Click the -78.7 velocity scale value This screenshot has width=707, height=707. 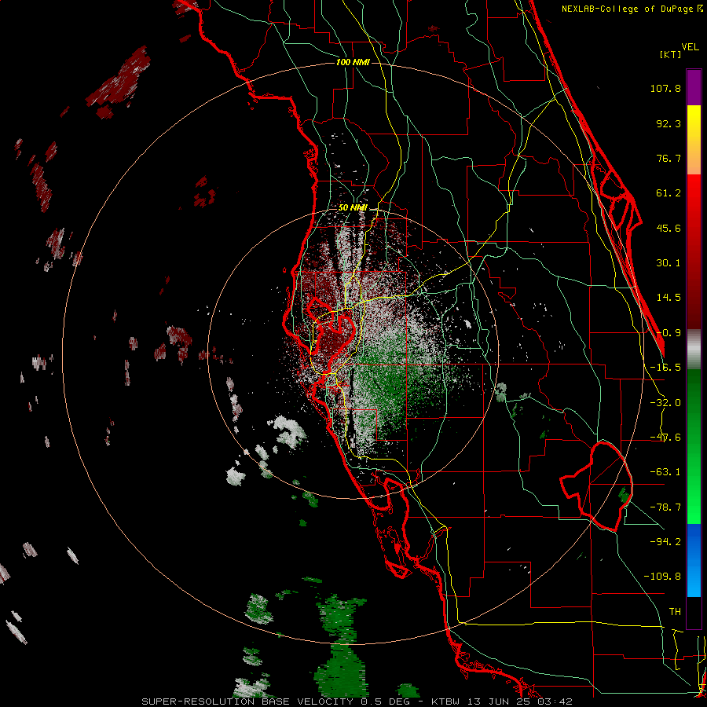pyautogui.click(x=665, y=507)
